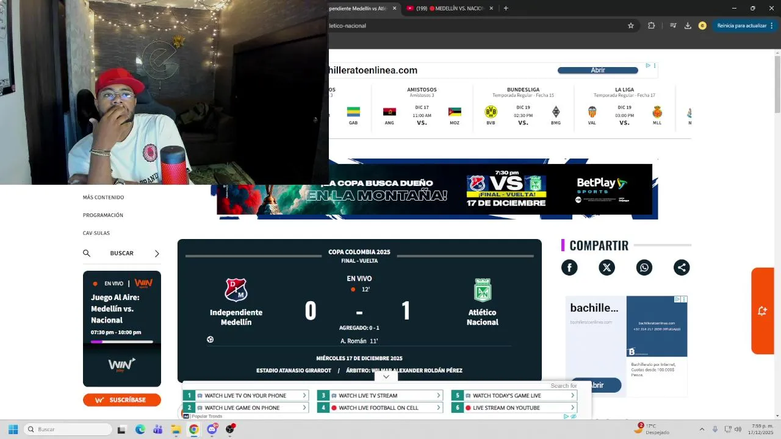Click the BUSCAR search field
The image size is (781, 439).
tap(122, 253)
